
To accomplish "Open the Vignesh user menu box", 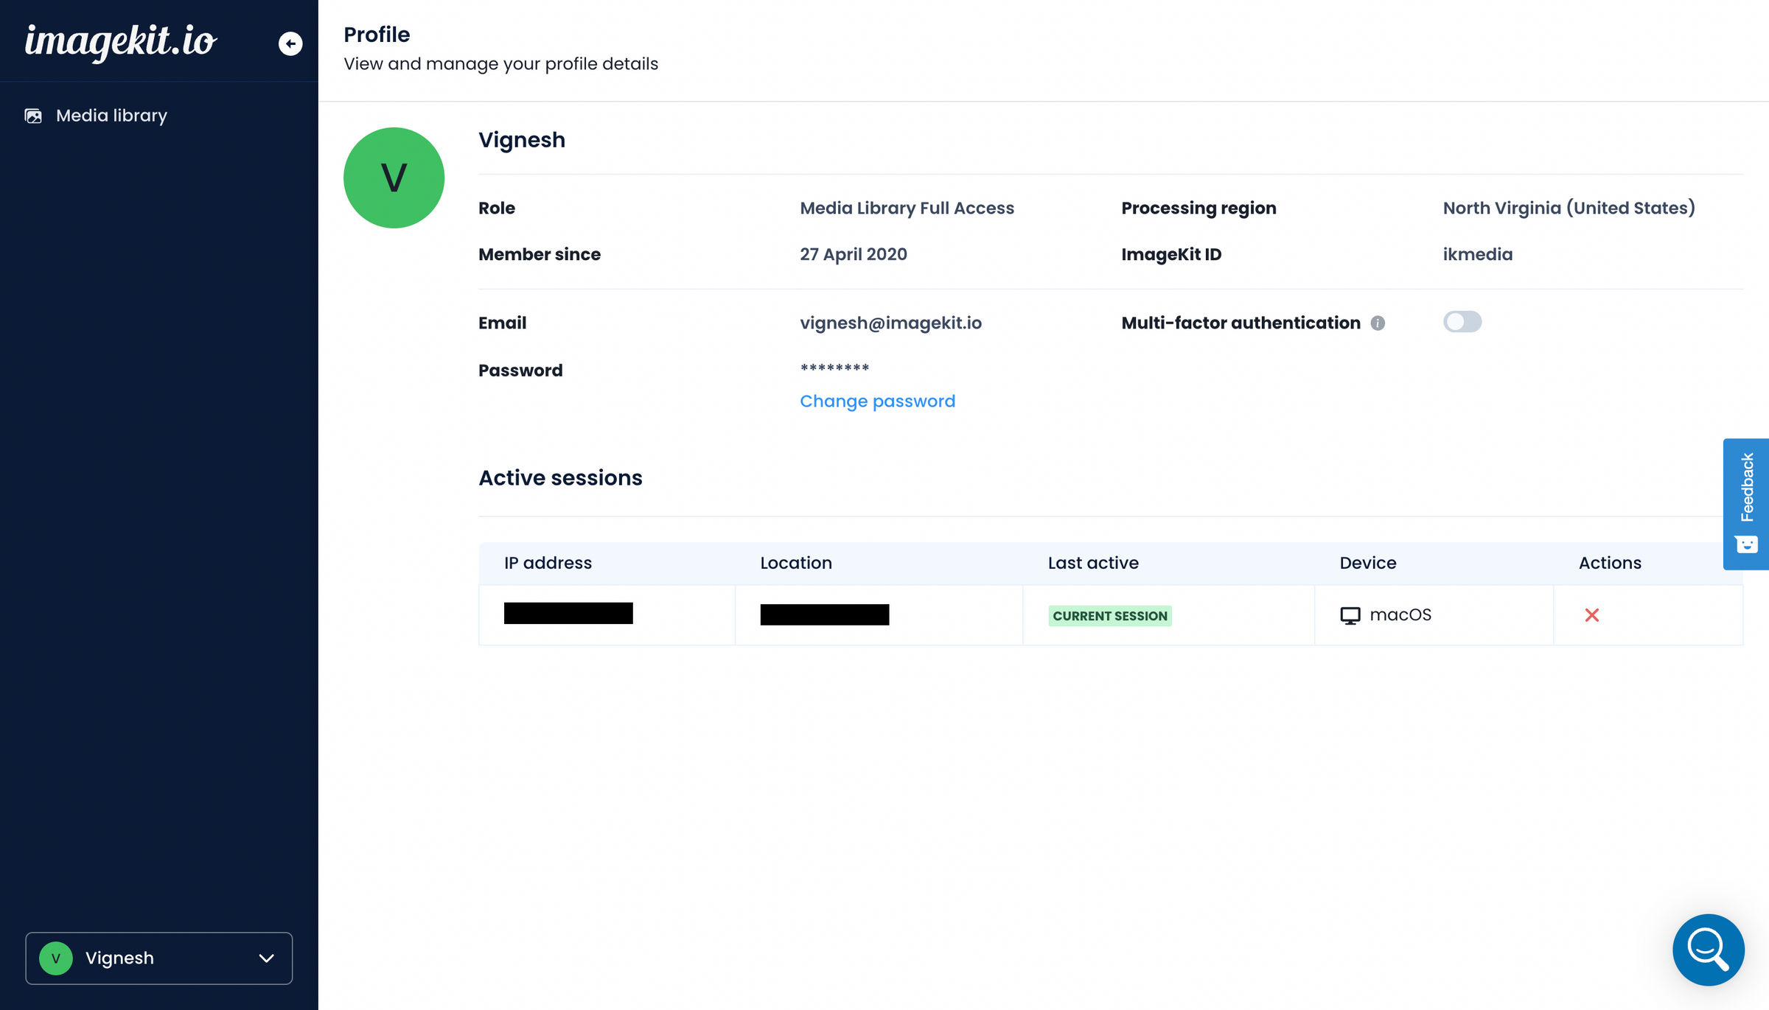I will pos(158,958).
